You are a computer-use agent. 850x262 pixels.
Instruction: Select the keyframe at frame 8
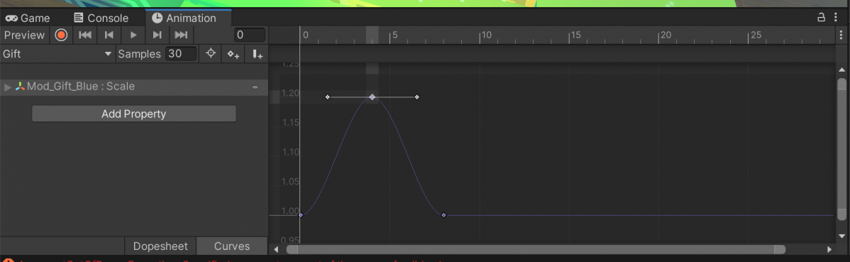(444, 215)
